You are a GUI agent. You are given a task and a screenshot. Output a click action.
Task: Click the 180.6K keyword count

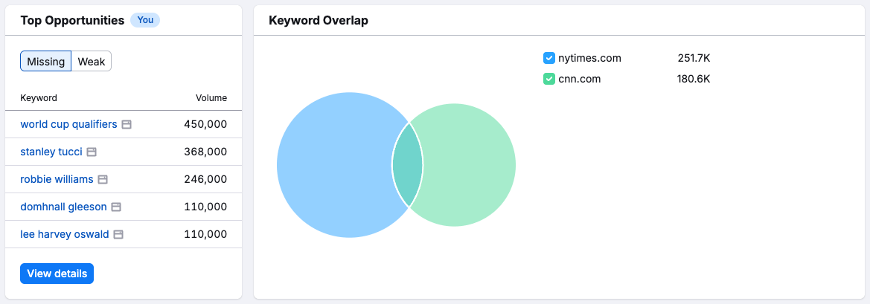(x=694, y=80)
